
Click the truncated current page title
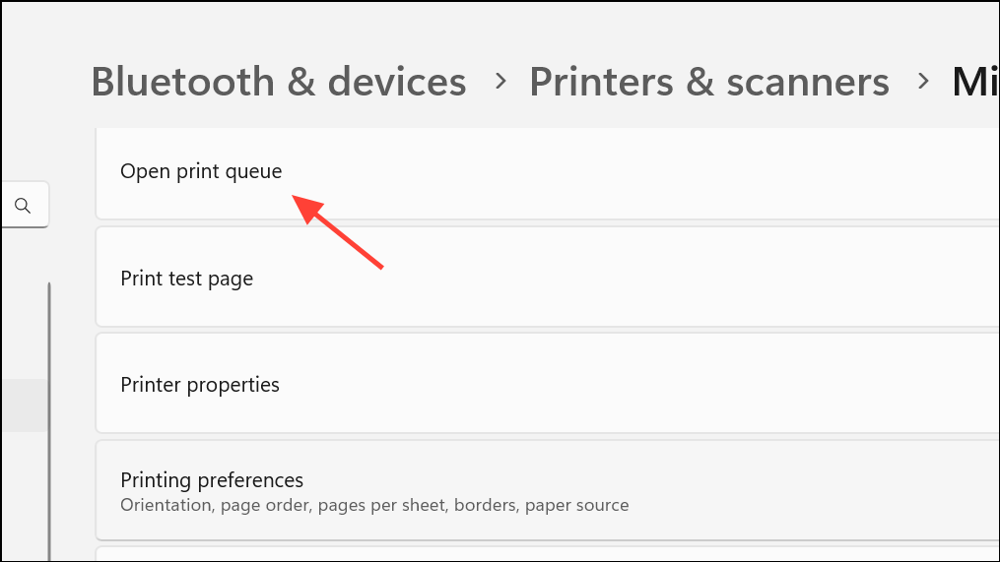pos(975,82)
